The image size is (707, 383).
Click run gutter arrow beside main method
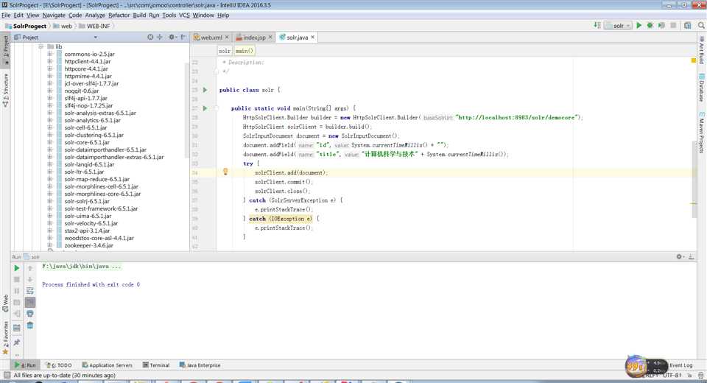pos(205,108)
